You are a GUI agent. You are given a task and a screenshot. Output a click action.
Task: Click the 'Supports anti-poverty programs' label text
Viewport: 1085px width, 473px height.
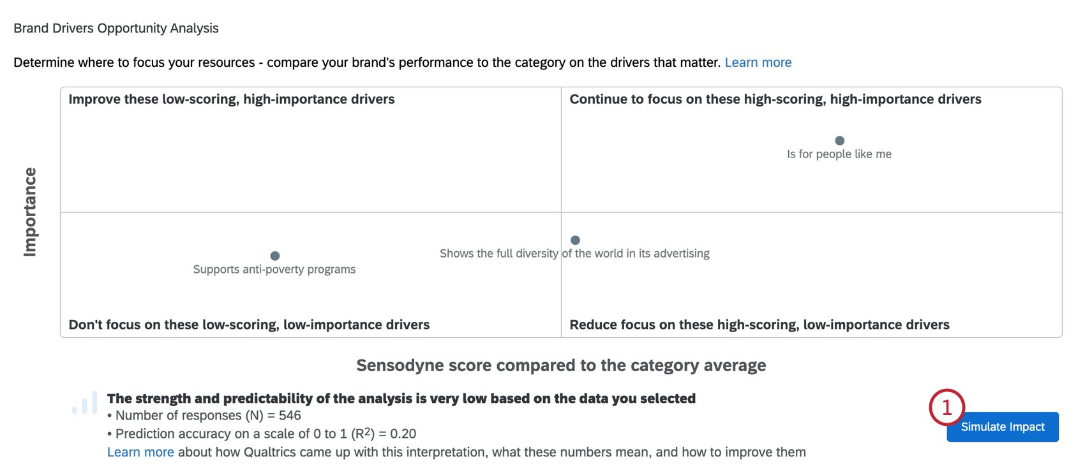point(274,270)
